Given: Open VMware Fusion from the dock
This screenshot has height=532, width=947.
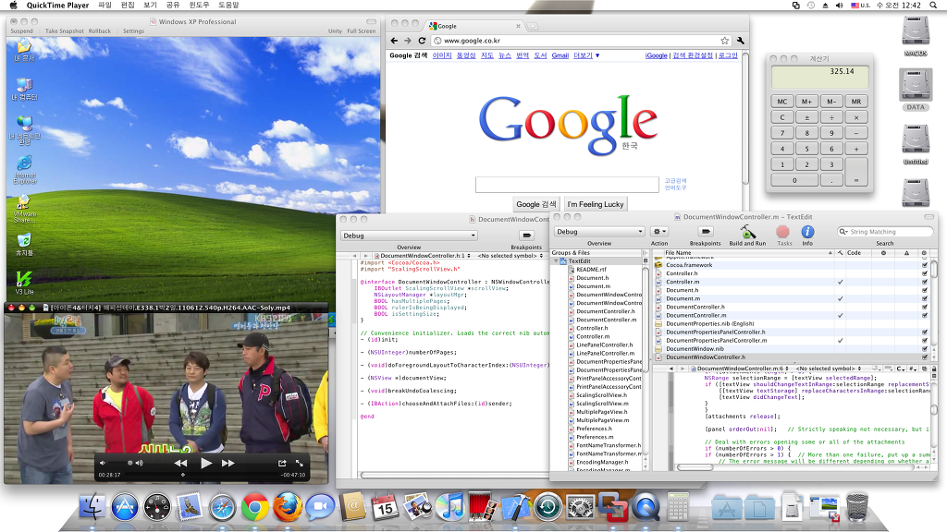Looking at the screenshot, I should pyautogui.click(x=613, y=505).
